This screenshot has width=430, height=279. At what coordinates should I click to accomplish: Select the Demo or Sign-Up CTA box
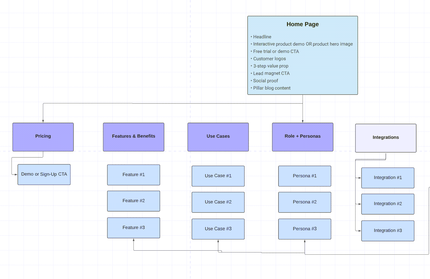click(44, 174)
